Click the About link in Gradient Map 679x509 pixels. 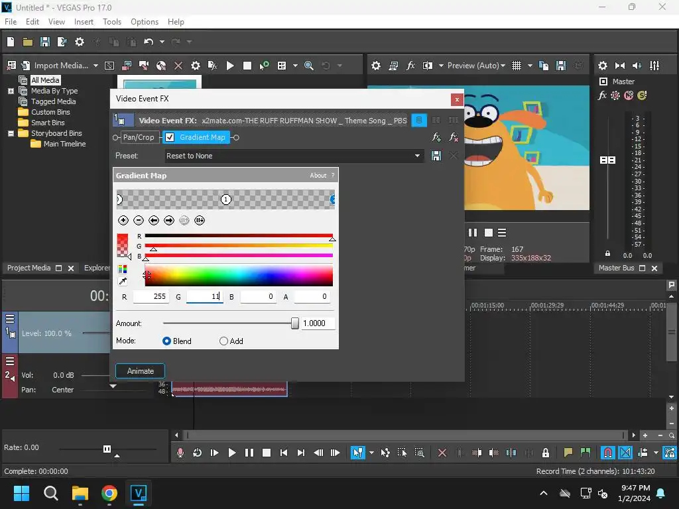tap(318, 175)
